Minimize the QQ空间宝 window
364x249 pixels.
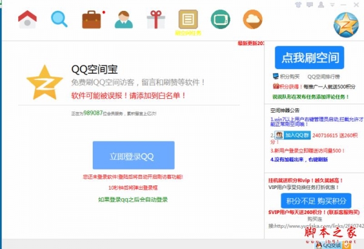343,5
